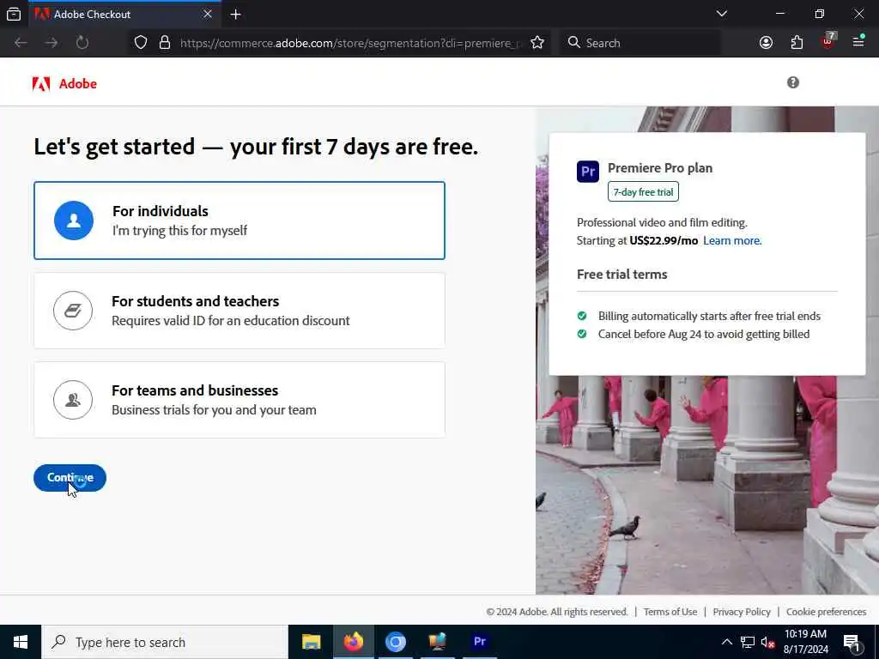Click the Premiere Pro plan title

click(x=660, y=168)
